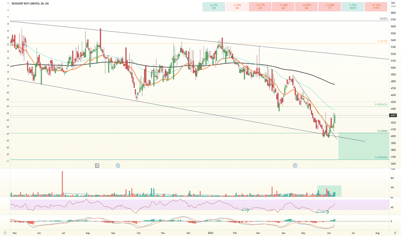Click the current price label 4307
Screen dimensions: 401x236
[x=393, y=115]
